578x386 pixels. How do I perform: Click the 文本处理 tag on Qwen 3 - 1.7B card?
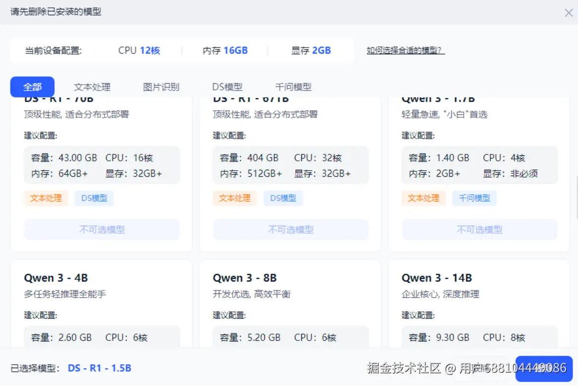tap(424, 198)
